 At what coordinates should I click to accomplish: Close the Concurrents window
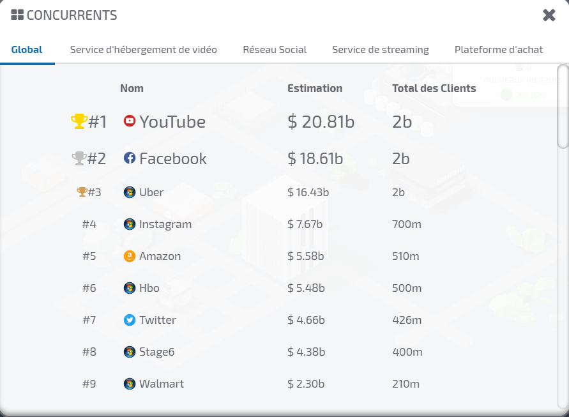click(x=549, y=15)
